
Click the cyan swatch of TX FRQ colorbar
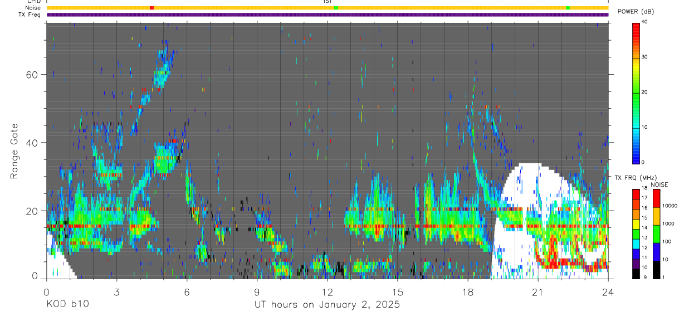pos(636,244)
